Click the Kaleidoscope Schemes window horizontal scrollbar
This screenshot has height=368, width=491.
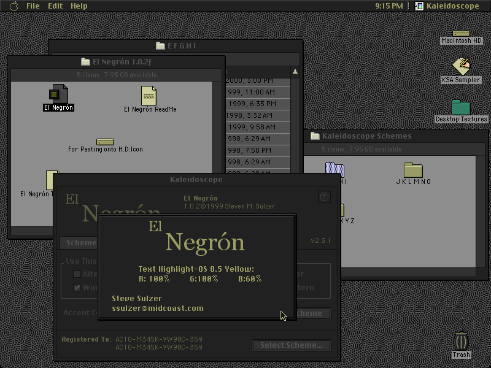pos(408,272)
